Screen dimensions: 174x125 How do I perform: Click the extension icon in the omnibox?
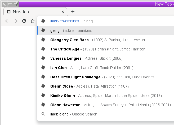coord(43,21)
